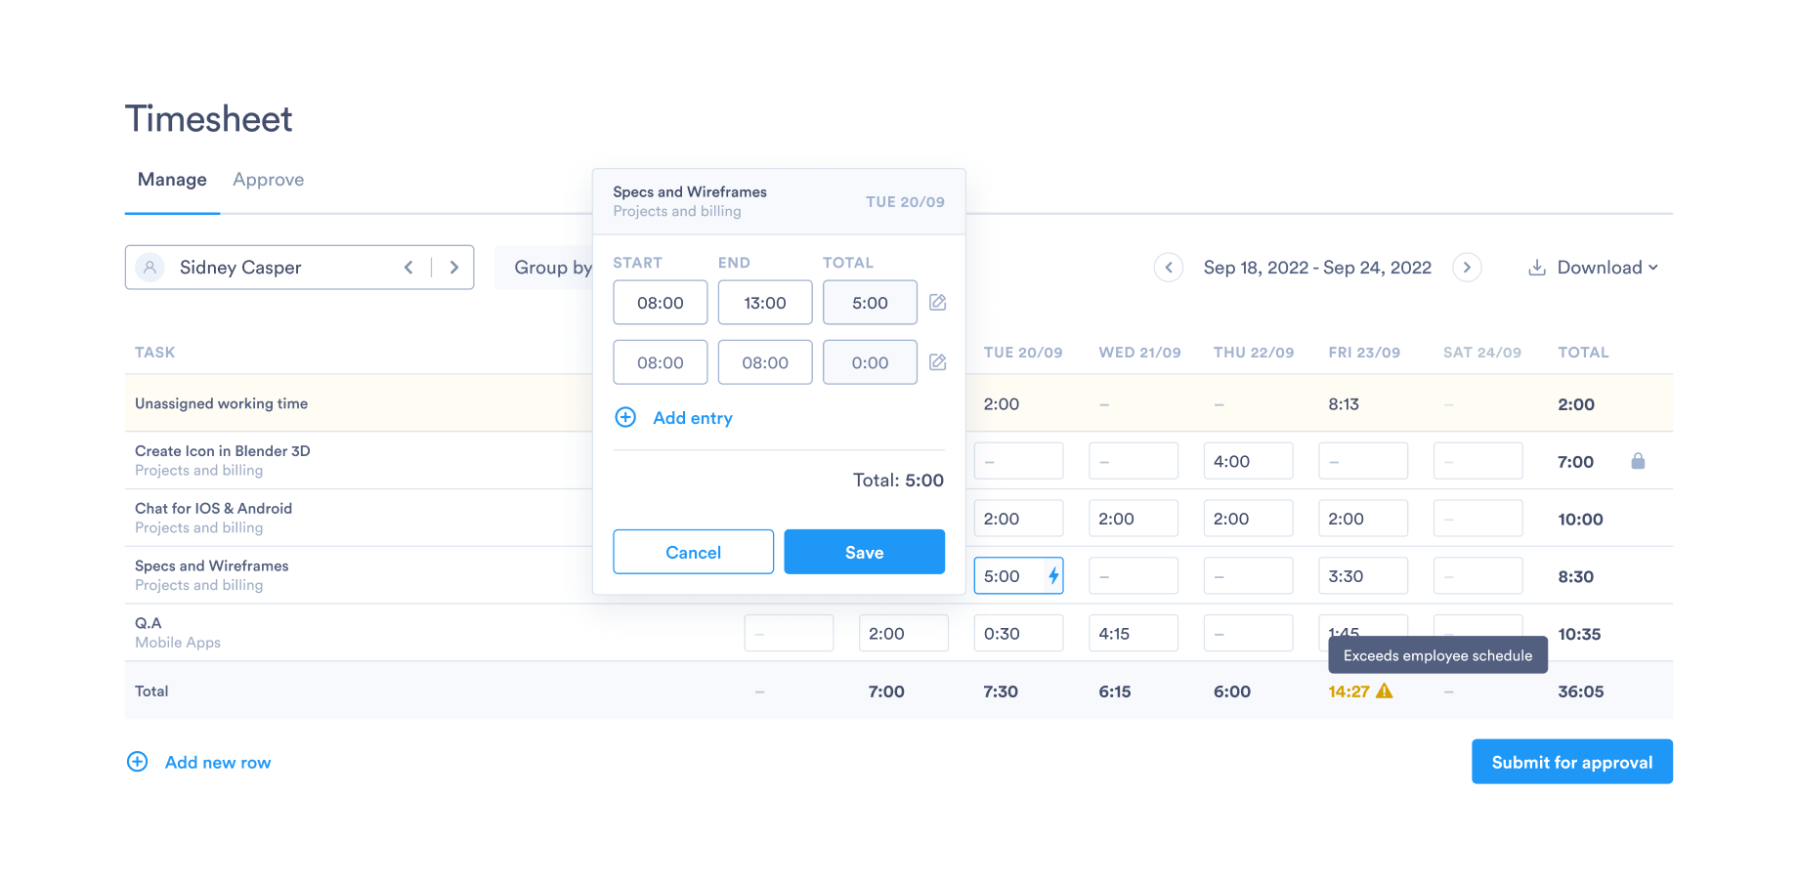Advance to the next week with the right chevron
This screenshot has height=879, width=1798.
[1467, 267]
